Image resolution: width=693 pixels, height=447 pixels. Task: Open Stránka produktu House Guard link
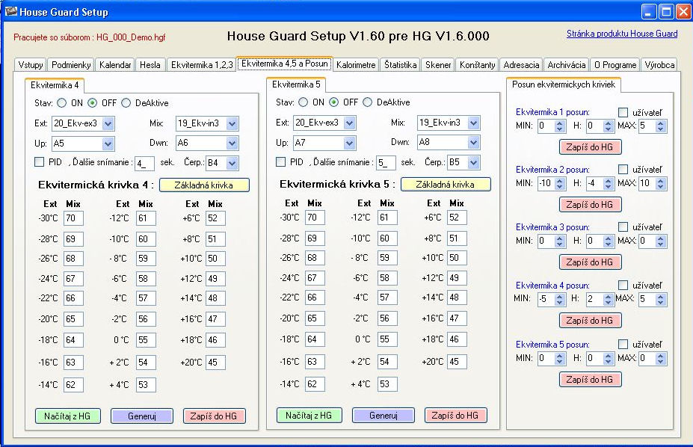click(622, 34)
